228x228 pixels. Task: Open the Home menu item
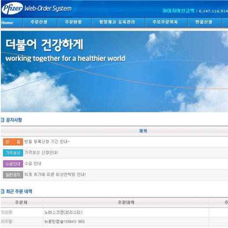[7, 23]
